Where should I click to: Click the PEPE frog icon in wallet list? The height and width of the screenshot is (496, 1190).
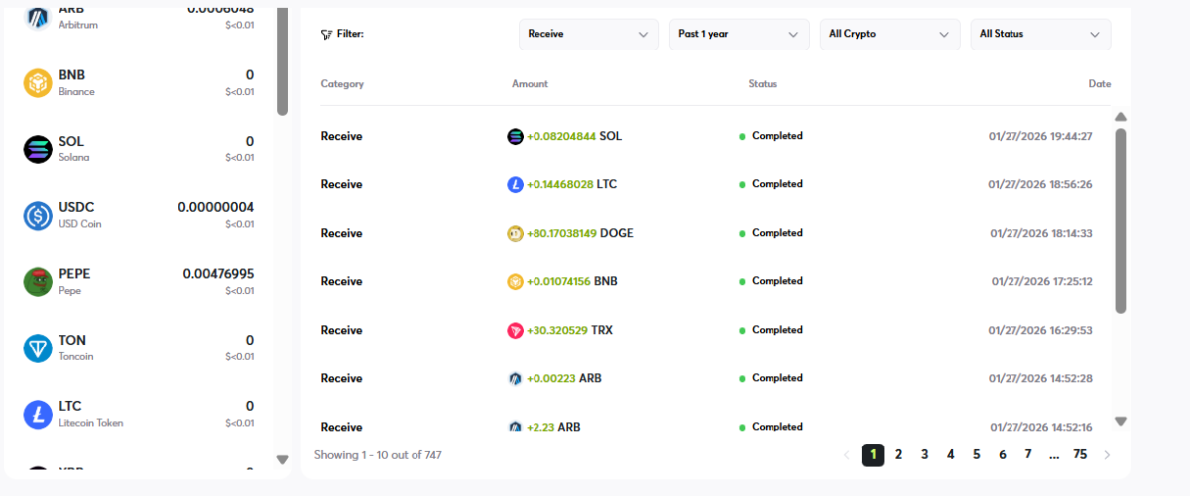click(37, 282)
